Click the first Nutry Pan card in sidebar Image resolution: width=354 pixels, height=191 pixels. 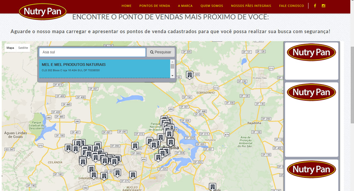click(x=311, y=61)
